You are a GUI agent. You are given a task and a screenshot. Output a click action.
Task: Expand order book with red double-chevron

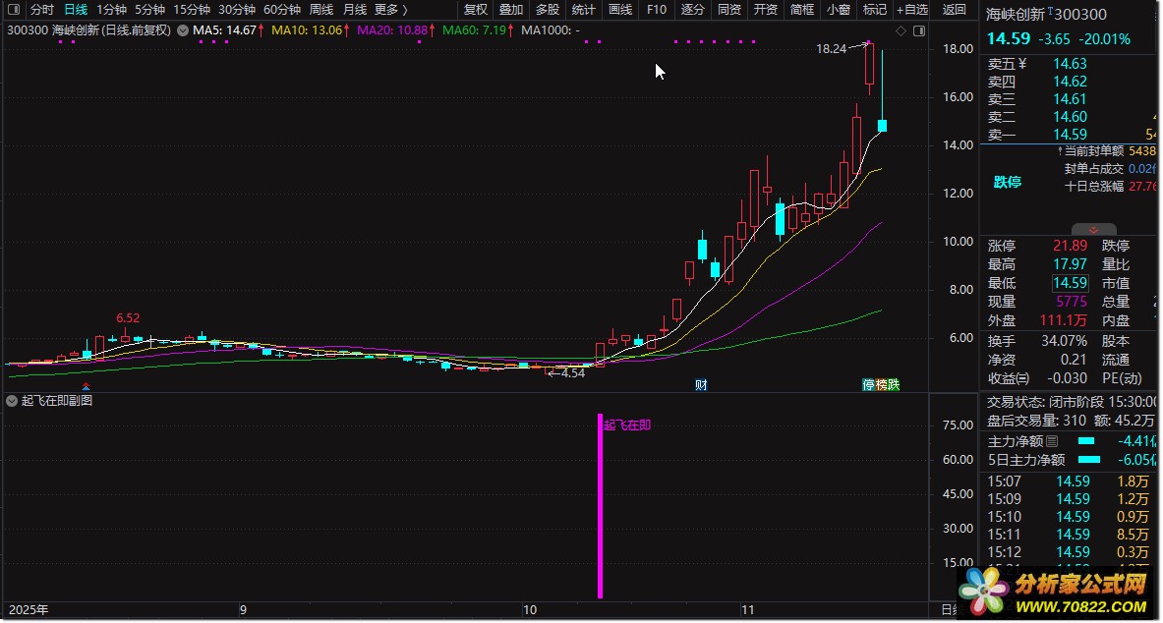pos(1093,230)
